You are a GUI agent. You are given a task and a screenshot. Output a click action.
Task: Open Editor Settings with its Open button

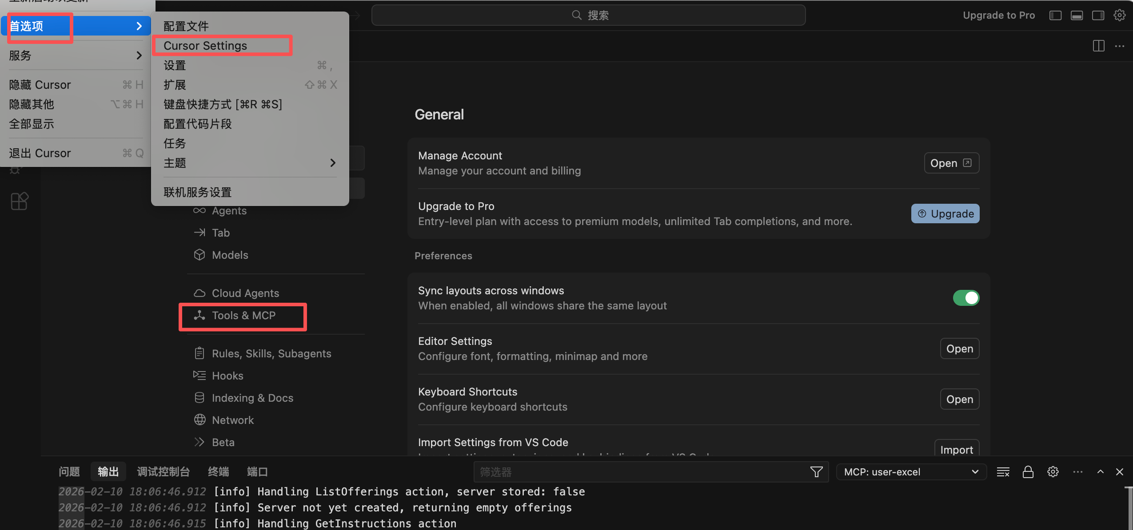[959, 349]
